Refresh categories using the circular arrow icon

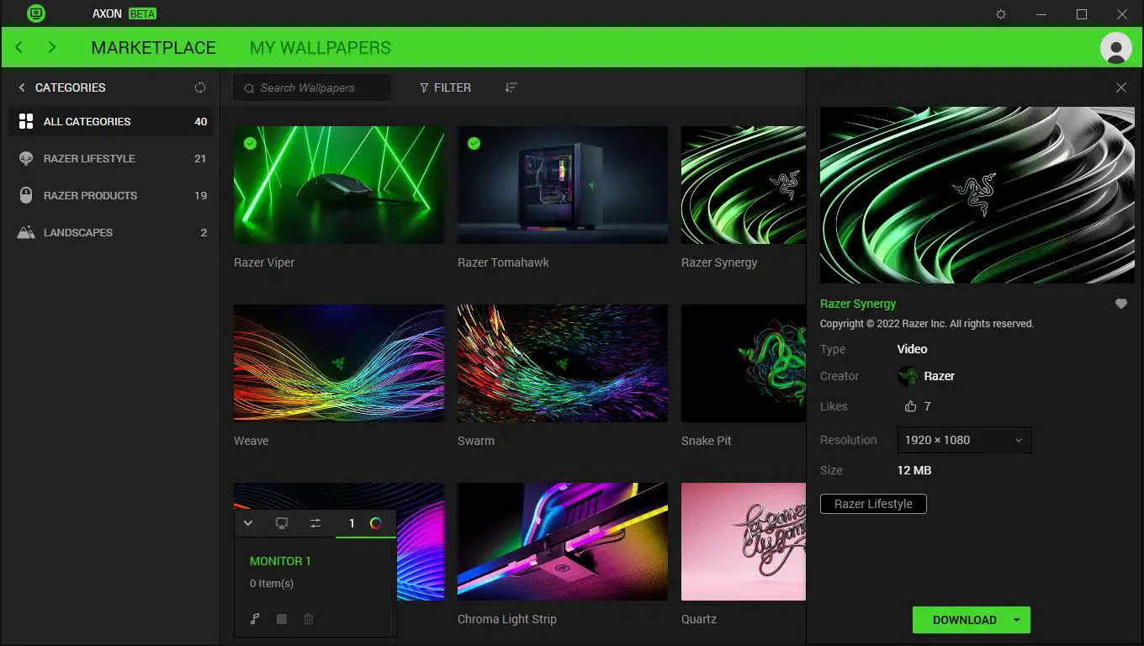[x=200, y=87]
